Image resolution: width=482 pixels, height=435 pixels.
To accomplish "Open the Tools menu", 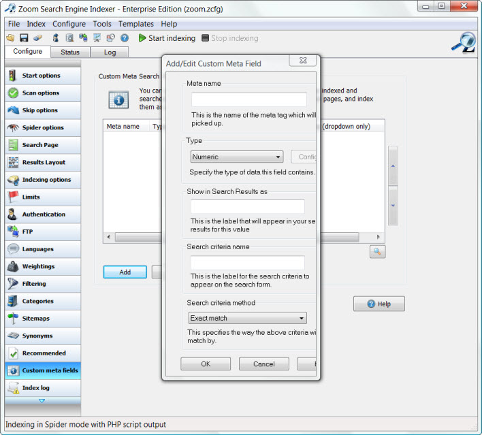I will pyautogui.click(x=102, y=24).
